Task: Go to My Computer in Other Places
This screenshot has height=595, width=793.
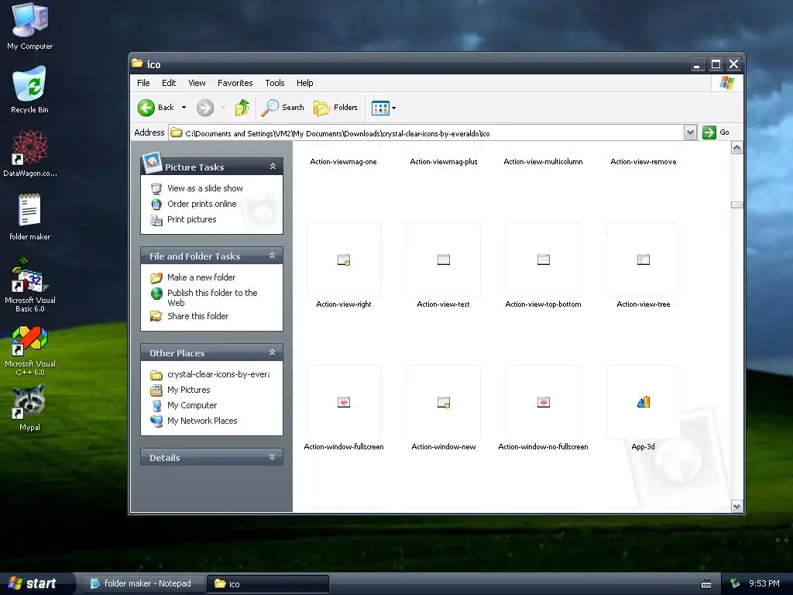Action: coord(192,405)
